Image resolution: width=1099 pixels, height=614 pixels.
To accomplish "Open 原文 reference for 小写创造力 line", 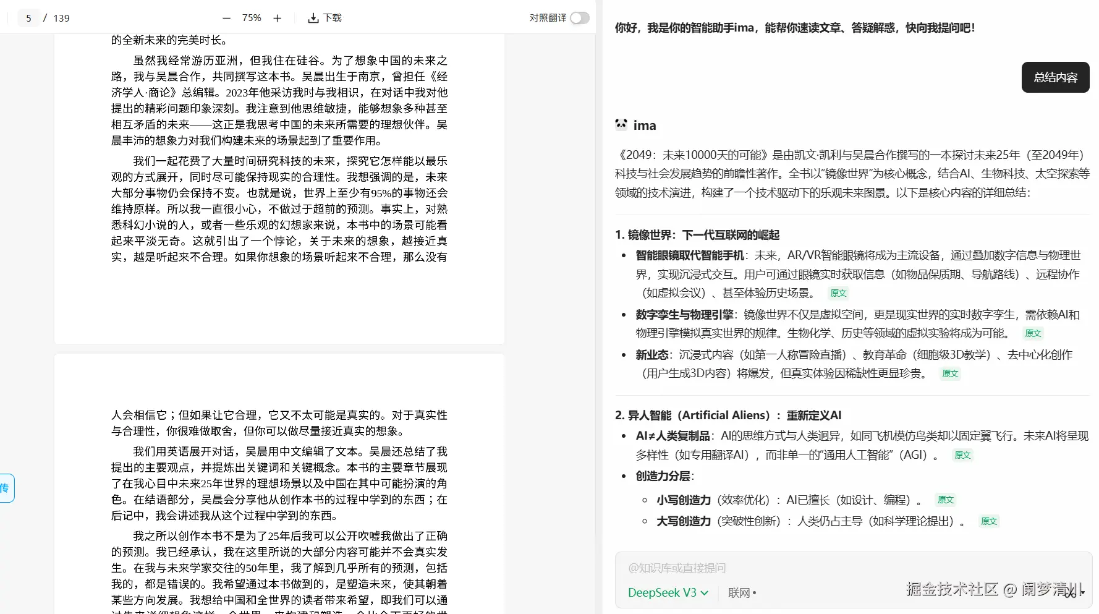I will click(x=946, y=500).
